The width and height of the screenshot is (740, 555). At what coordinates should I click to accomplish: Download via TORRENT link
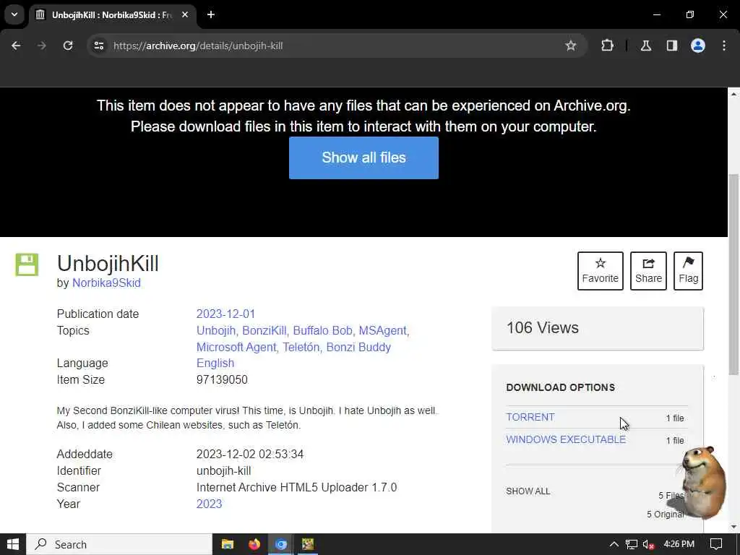[530, 417]
